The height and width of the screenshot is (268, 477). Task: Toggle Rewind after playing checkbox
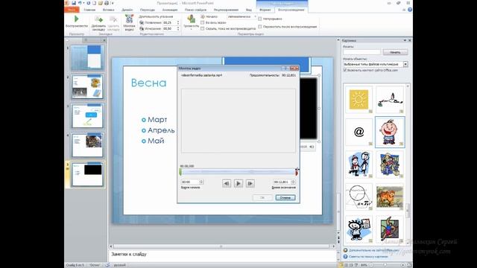coord(260,27)
